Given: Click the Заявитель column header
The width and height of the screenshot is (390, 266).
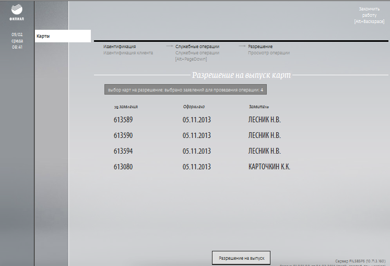Looking at the screenshot, I should pos(258,107).
